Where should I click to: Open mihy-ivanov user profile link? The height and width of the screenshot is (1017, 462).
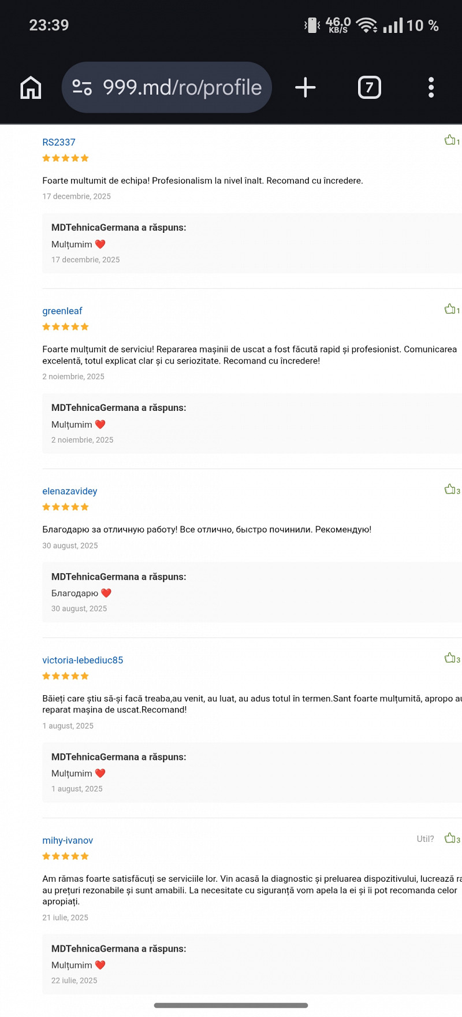(68, 840)
